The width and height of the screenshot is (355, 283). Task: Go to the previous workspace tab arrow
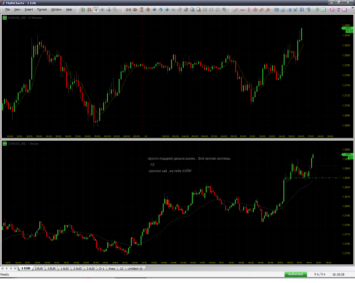click(x=7, y=269)
